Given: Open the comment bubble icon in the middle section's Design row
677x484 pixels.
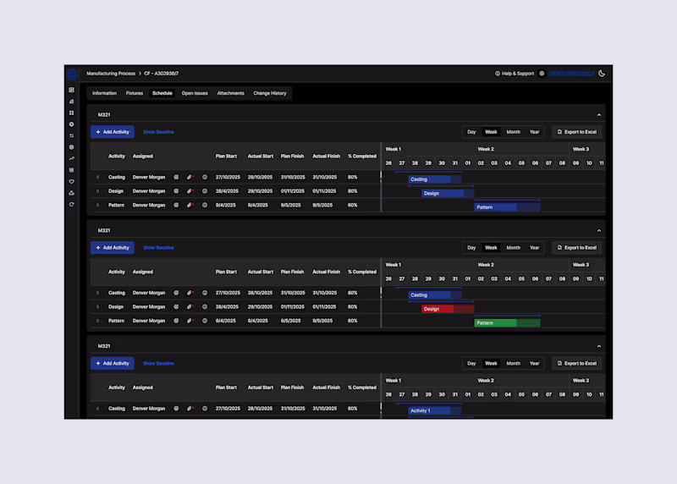Looking at the screenshot, I should point(205,306).
